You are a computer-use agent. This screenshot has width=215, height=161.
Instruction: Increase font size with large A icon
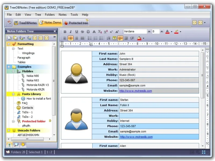[x=117, y=32]
